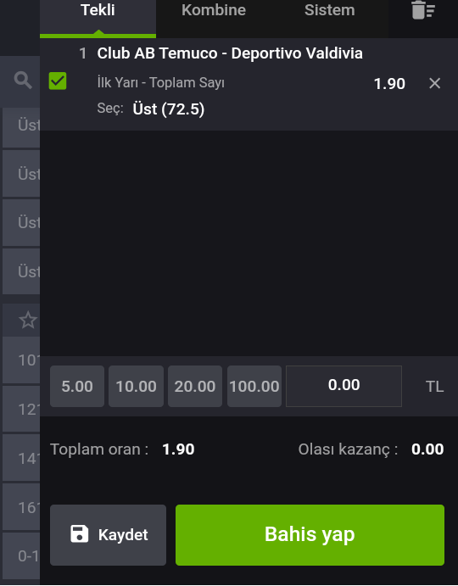
Task: Remove the Club AB Temuco bet with the X
Action: coord(434,83)
